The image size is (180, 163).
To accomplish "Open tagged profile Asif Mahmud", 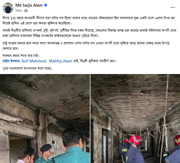I will click(x=34, y=61).
